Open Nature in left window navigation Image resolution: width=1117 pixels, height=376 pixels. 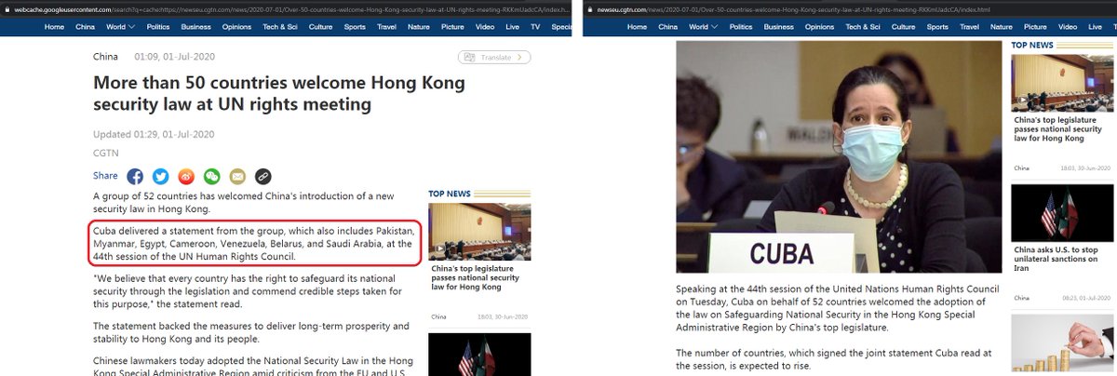coord(420,27)
